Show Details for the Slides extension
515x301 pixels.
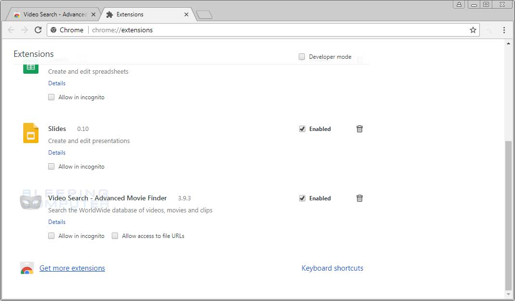point(57,152)
